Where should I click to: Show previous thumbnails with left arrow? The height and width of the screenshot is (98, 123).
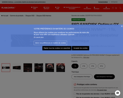tap(4, 68)
